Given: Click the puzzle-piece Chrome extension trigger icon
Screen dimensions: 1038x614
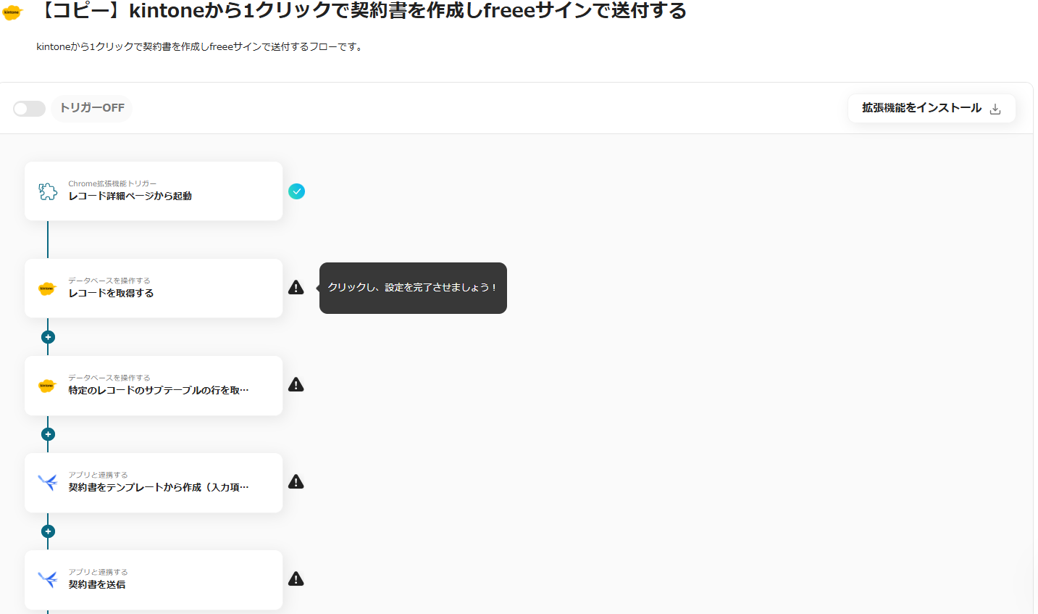Looking at the screenshot, I should tap(48, 191).
